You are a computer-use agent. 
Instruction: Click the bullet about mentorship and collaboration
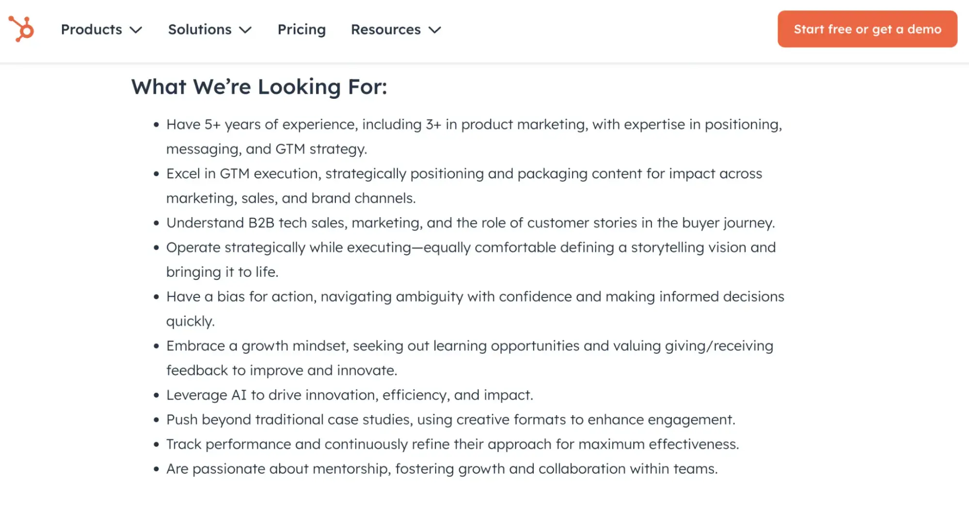pyautogui.click(x=442, y=468)
